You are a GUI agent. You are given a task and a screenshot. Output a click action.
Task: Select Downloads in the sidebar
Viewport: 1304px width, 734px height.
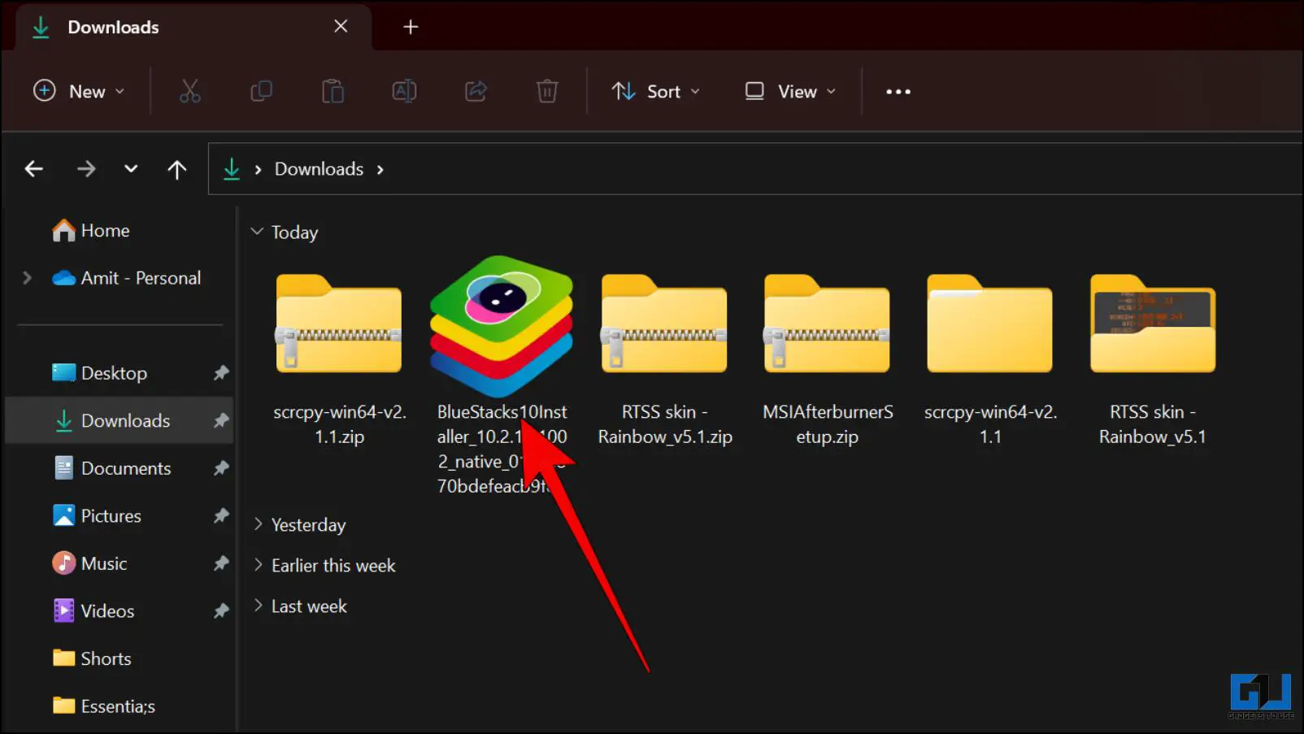pyautogui.click(x=119, y=420)
